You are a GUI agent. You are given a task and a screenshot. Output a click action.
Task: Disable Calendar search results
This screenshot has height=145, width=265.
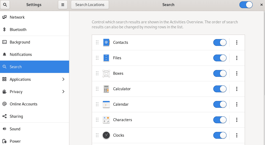coord(220,104)
